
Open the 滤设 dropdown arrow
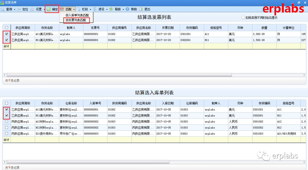coord(107,9)
